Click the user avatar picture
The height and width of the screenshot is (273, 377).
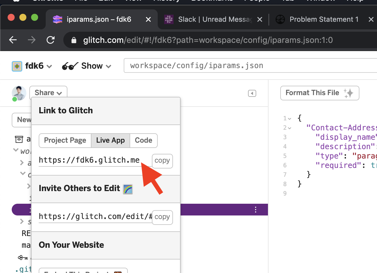(x=19, y=93)
